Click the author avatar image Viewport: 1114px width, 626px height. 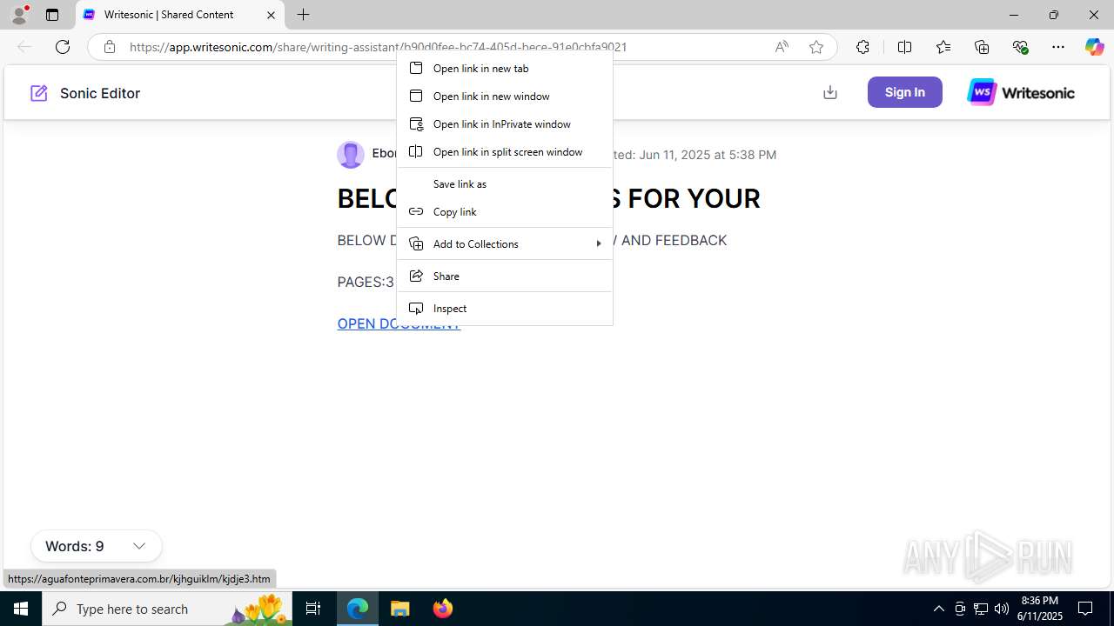tap(351, 155)
